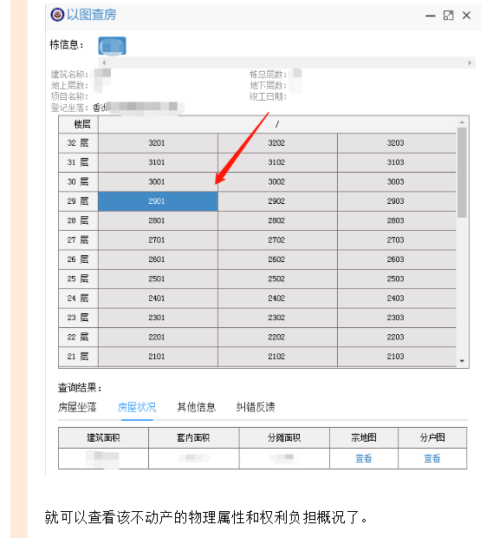Close the 以图查房 dialog
Screen dimensions: 493x538
point(466,16)
